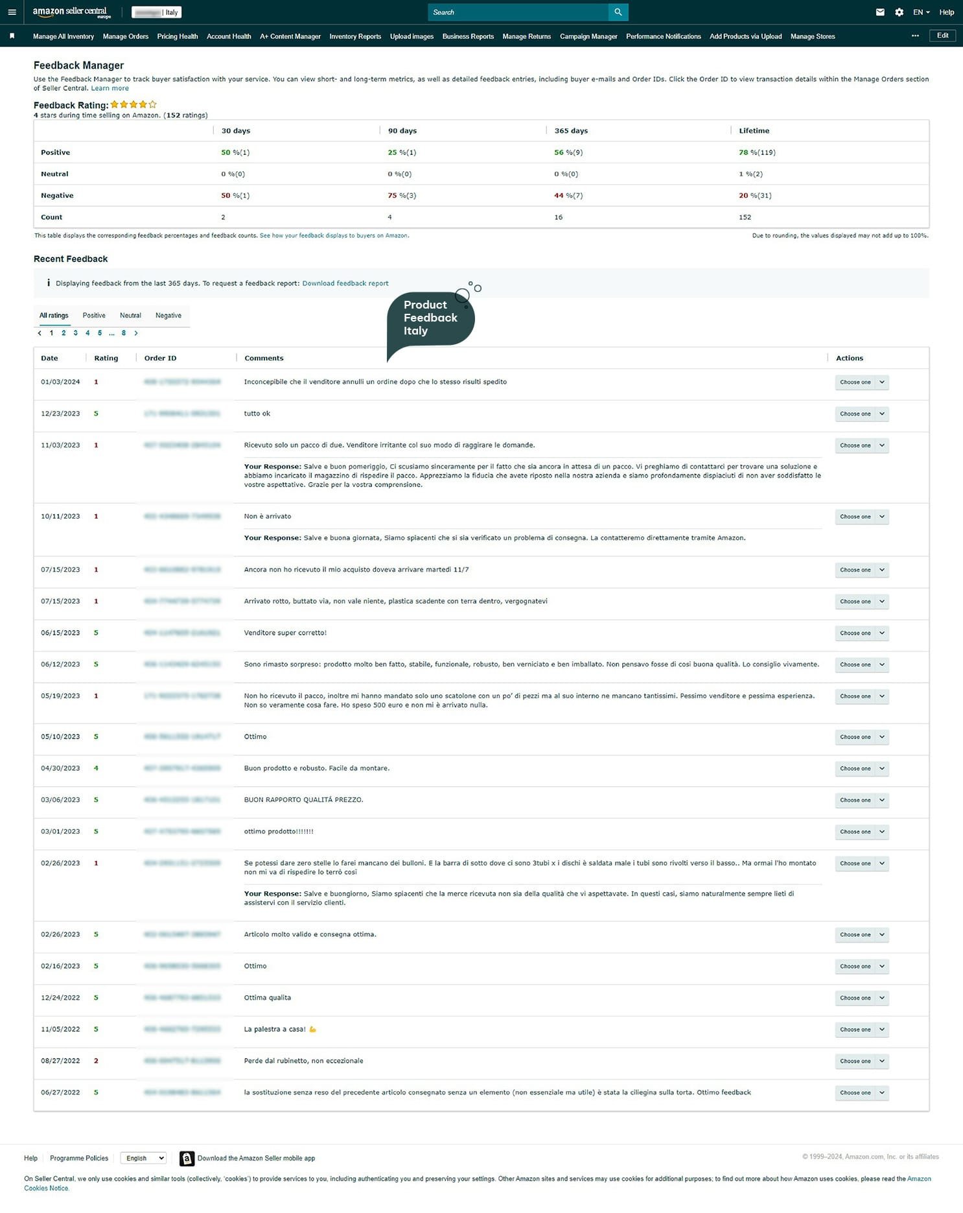Expand Choose one for 12/23/2023 feedback
963x1213 pixels.
pos(861,414)
